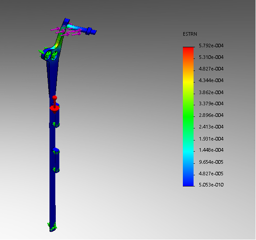Image resolution: width=256 pixels, height=240 pixels.
Task: Click the red sphere atop the load symbol
Action: [54, 98]
